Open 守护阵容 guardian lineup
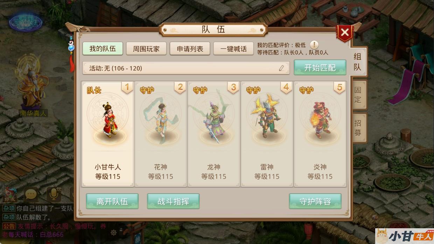 315,201
